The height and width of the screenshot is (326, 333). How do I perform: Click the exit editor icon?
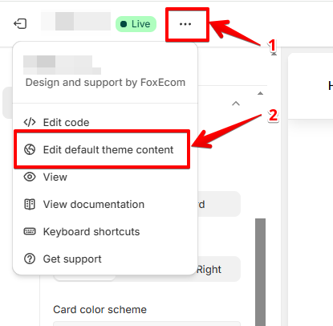[20, 24]
